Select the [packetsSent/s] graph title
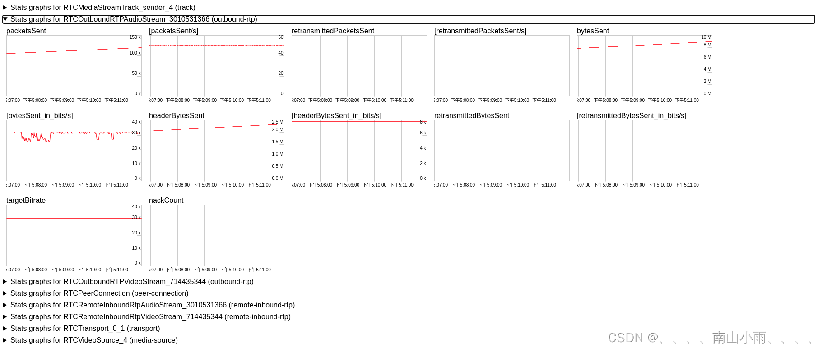This screenshot has width=818, height=348. click(x=174, y=31)
